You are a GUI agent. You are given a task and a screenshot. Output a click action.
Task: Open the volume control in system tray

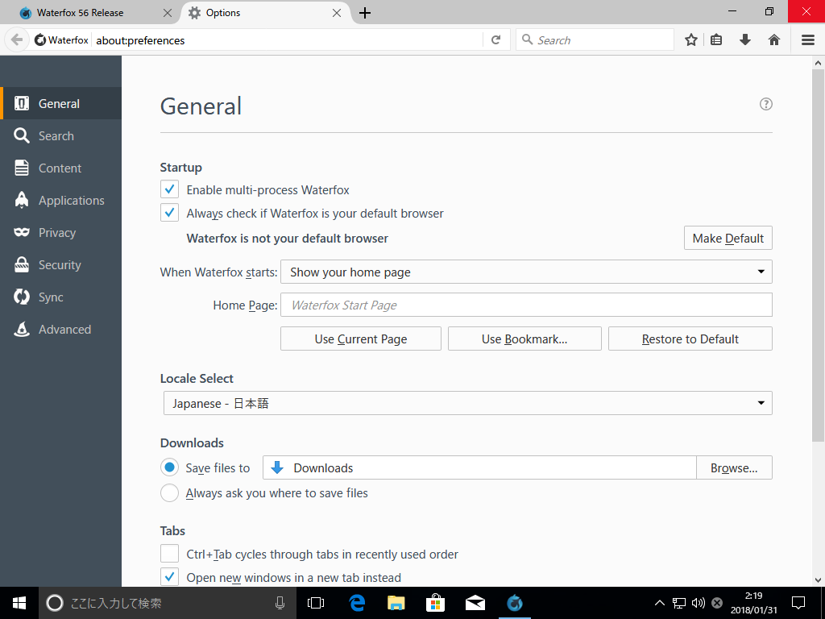click(699, 603)
